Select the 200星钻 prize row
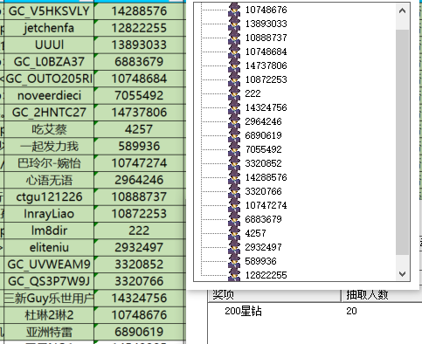 315,311
